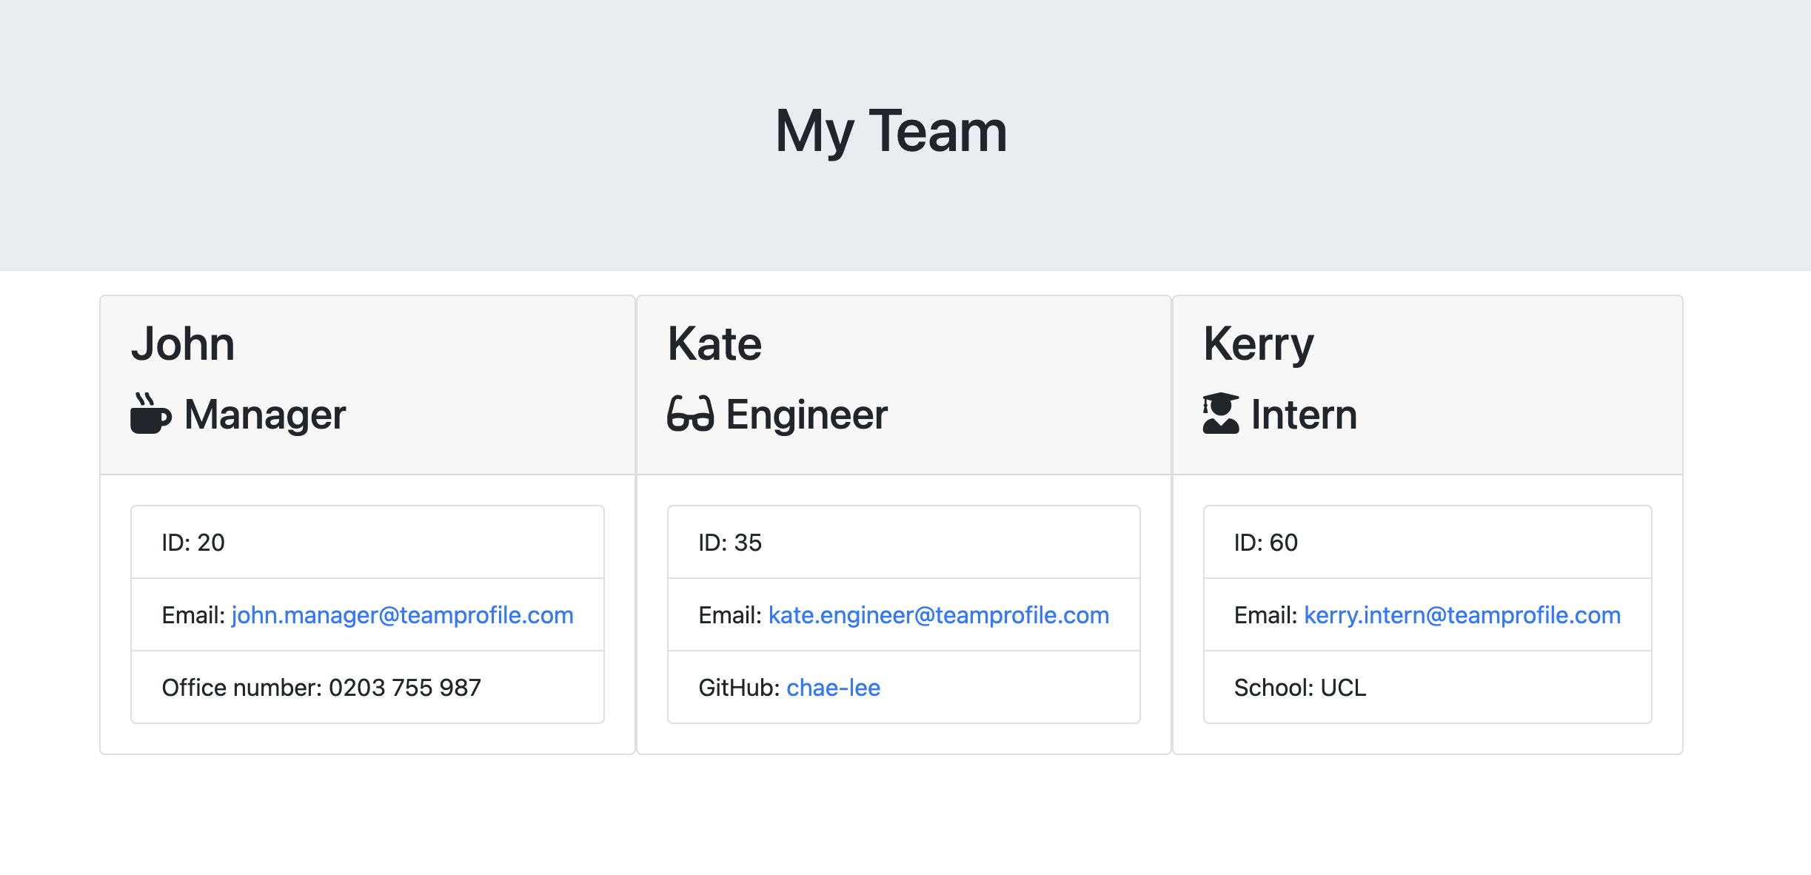Click the name John on the card
Viewport: 1811px width, 875px height.
[x=183, y=344]
